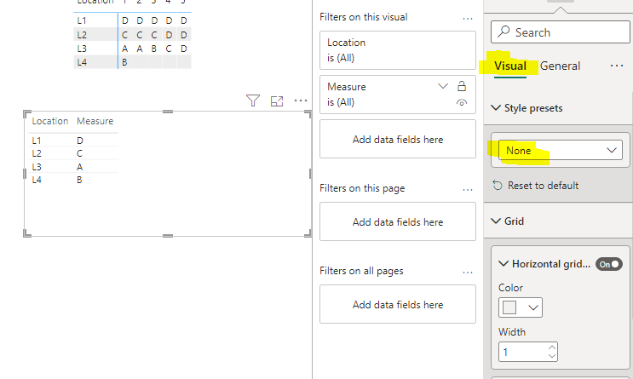Hide the Measure filter with the eye icon

point(462,102)
